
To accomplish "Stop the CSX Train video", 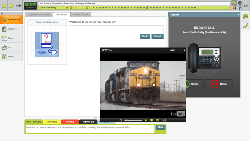I will pyautogui.click(x=151, y=120).
